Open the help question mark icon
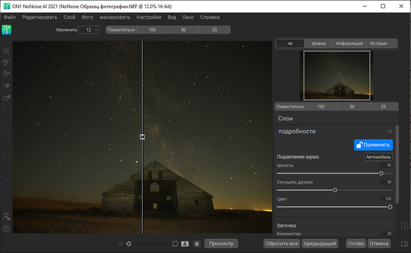Viewport: 411px width, 253px height. [6, 229]
